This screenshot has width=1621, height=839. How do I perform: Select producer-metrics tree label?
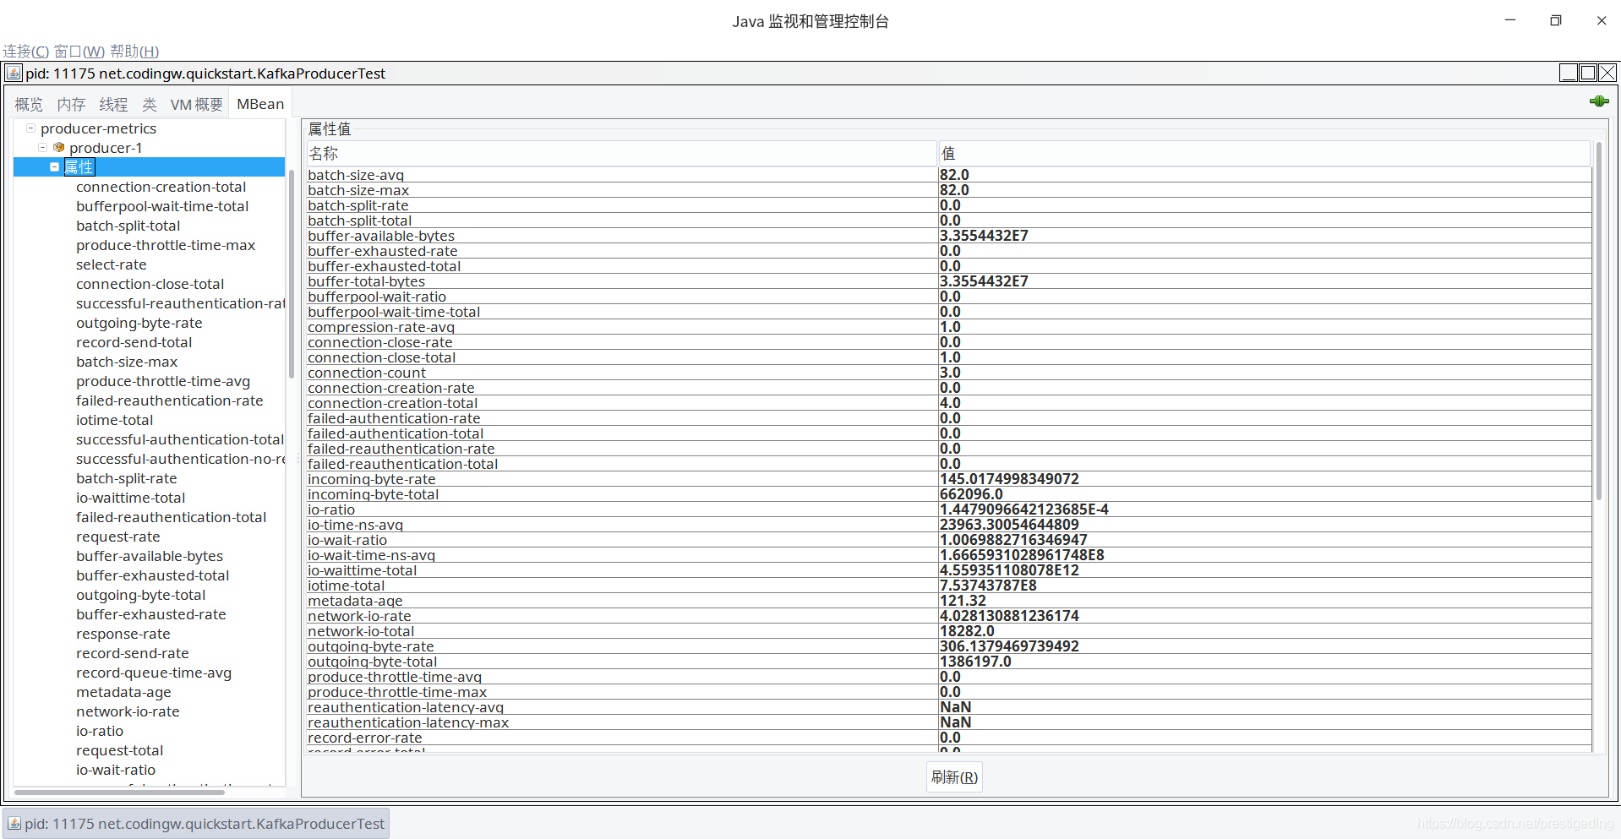(99, 128)
